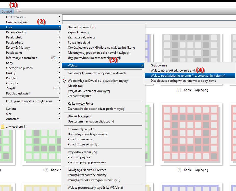Open 'Operacje na plikach' submenu
The image size is (236, 191).
(x=30, y=68)
